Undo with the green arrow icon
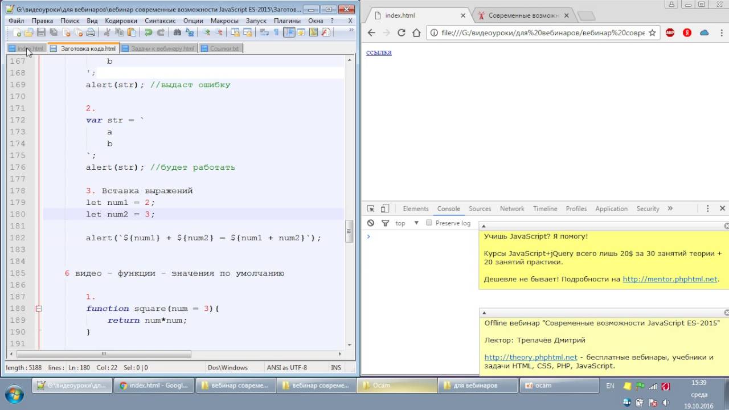Viewport: 729px width, 410px height. coord(148,32)
